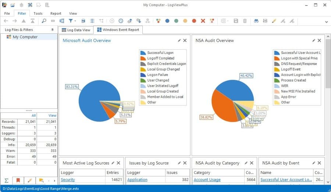Click the report's vertical scrollbar down arrow

pyautogui.click(x=328, y=182)
